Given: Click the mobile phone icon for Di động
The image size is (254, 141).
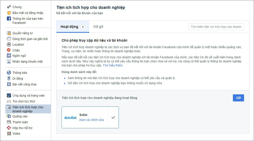Looking at the screenshot, I should coord(9,78).
